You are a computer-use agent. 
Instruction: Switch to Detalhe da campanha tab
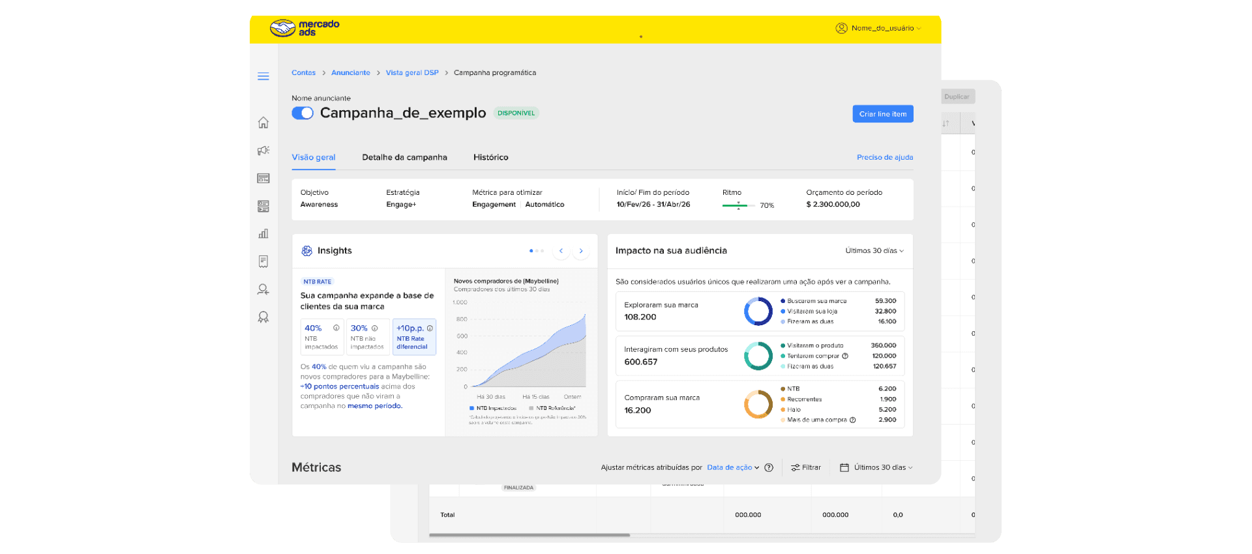(405, 157)
